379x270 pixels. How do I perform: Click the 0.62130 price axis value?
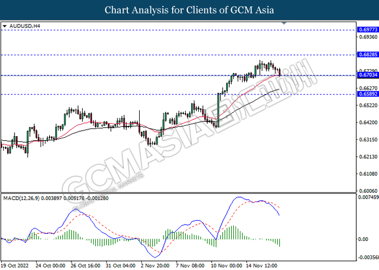(x=368, y=157)
